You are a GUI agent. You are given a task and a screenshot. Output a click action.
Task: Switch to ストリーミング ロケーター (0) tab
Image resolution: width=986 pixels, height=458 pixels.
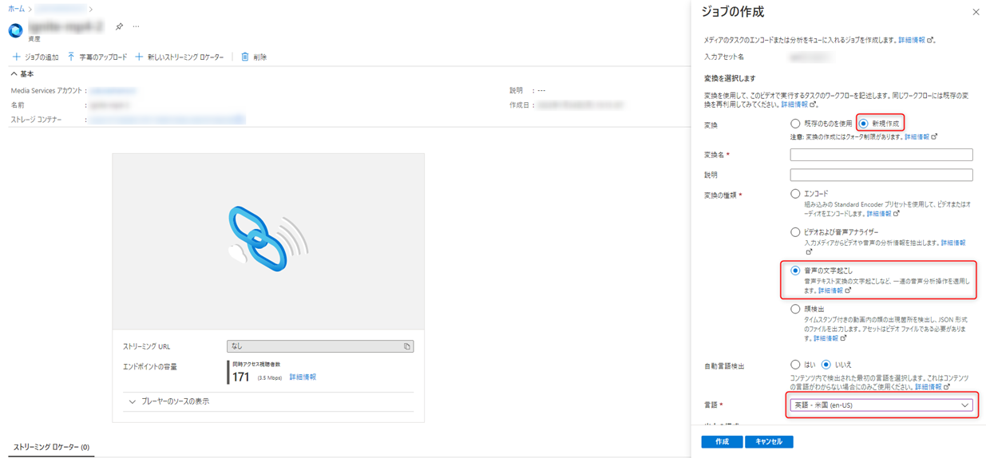(51, 448)
